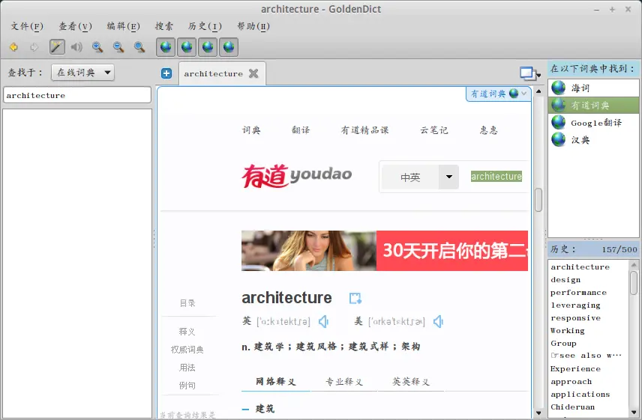Click the 有道精品课 link
Image resolution: width=642 pixels, height=420 pixels.
pyautogui.click(x=364, y=130)
